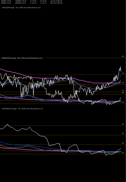
Task: Click the close price C: 29.19
Action: click(33, 3)
